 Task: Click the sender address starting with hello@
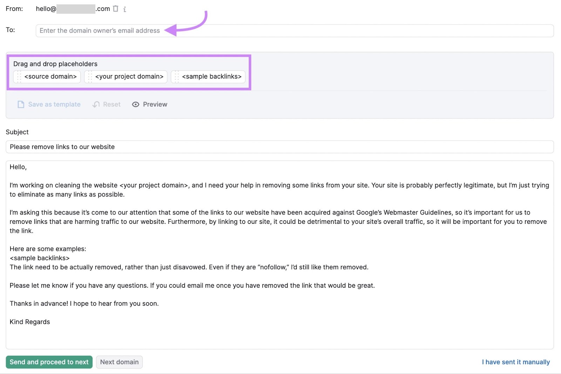pos(73,9)
